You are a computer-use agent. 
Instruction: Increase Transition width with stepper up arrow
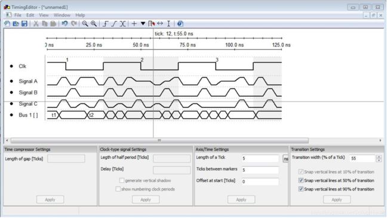coord(378,156)
